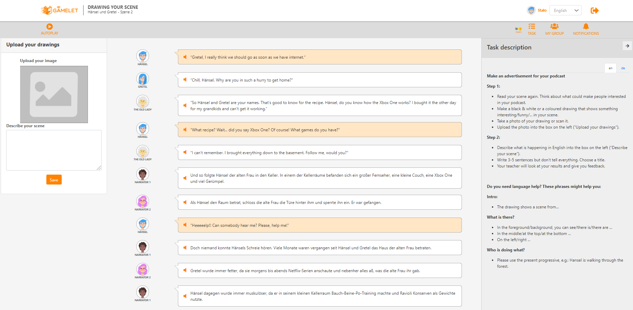Open My Group
This screenshot has width=633, height=310.
554,29
